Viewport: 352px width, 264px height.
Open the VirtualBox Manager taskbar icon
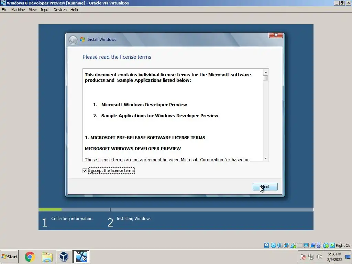click(x=64, y=256)
